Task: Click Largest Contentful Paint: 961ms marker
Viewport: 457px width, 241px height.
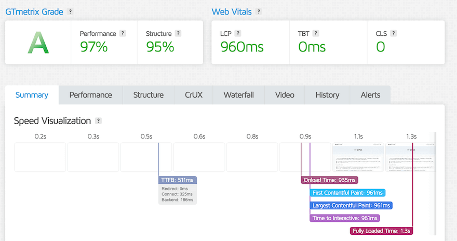Action: click(351, 206)
